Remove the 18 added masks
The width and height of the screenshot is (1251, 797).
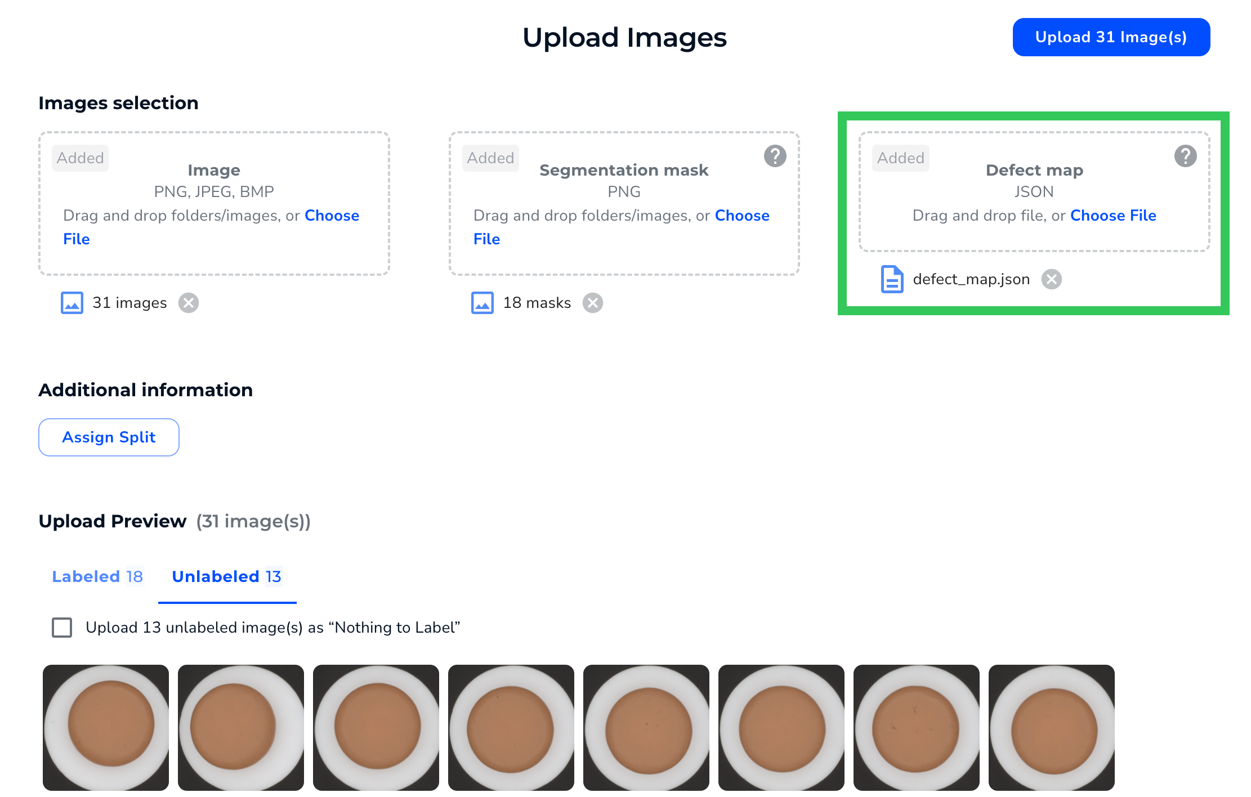tap(592, 302)
